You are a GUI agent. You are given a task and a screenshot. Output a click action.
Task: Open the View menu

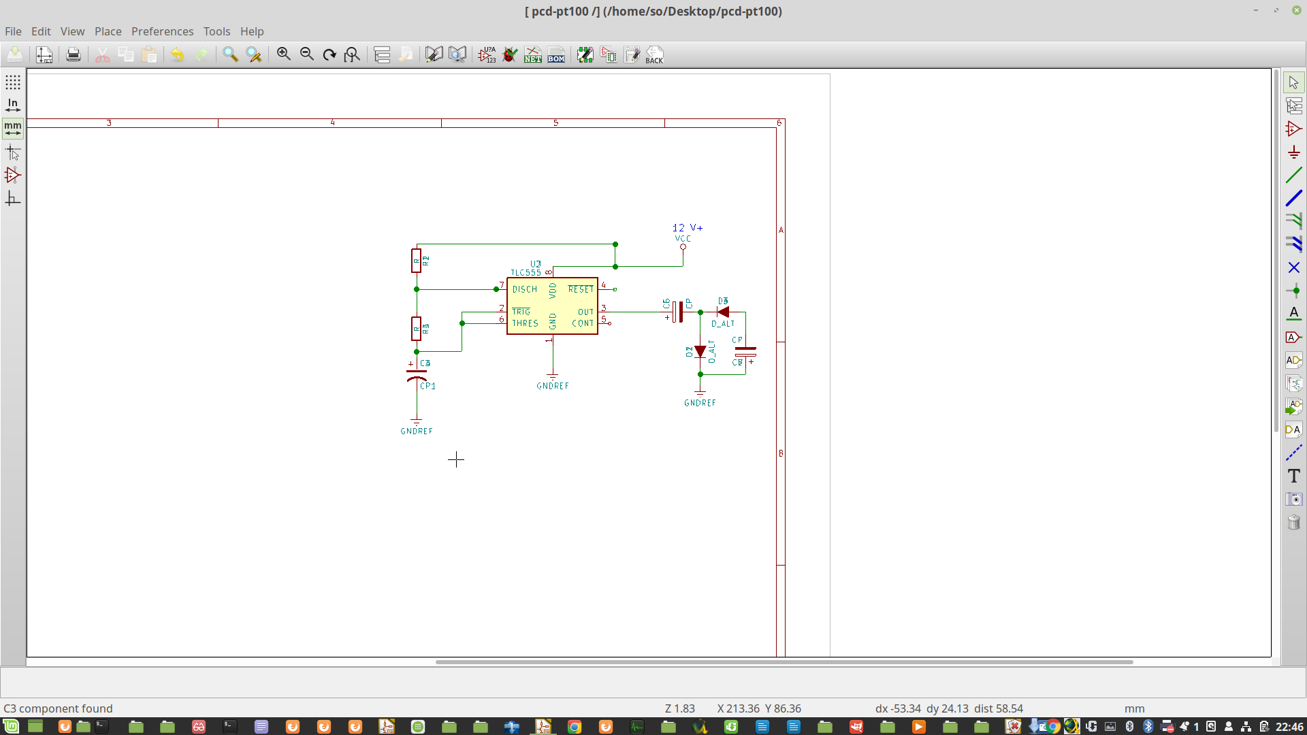pyautogui.click(x=72, y=31)
